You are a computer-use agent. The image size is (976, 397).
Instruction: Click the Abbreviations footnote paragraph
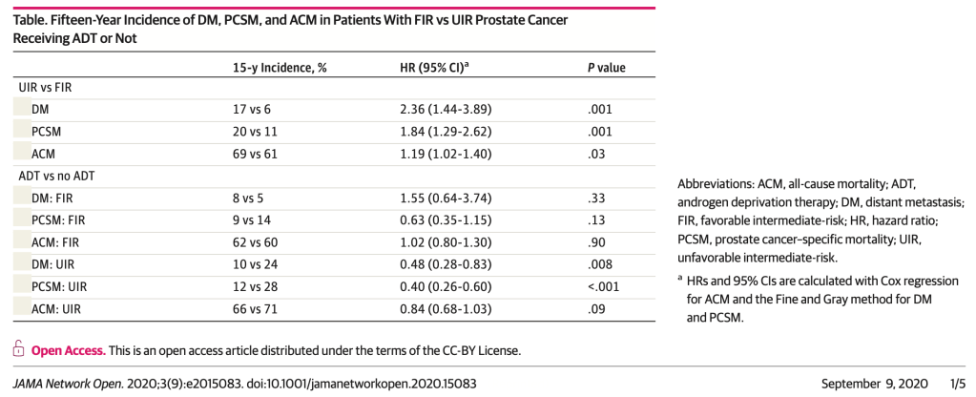pos(820,219)
